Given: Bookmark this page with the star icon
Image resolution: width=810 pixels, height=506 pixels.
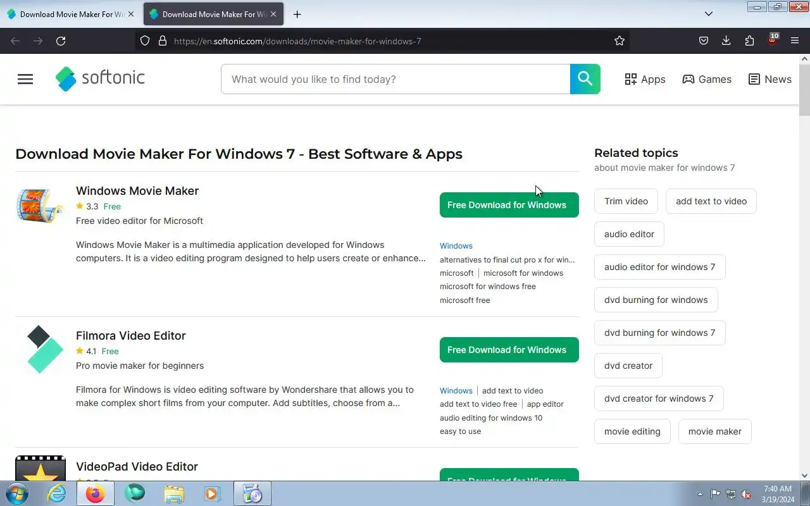Looking at the screenshot, I should 620,41.
